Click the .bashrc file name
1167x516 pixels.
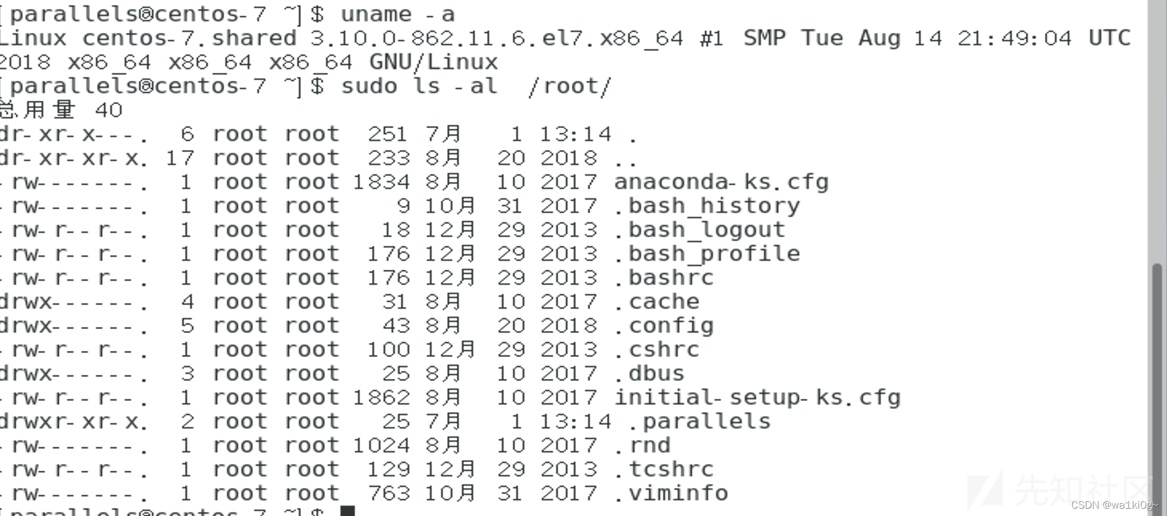(x=664, y=278)
